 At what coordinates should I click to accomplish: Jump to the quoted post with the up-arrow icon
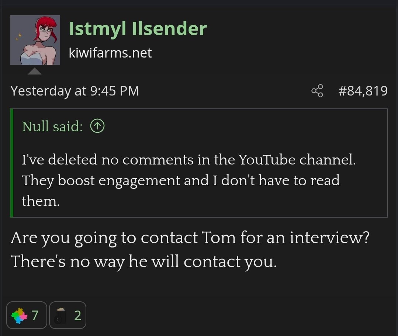tap(97, 127)
